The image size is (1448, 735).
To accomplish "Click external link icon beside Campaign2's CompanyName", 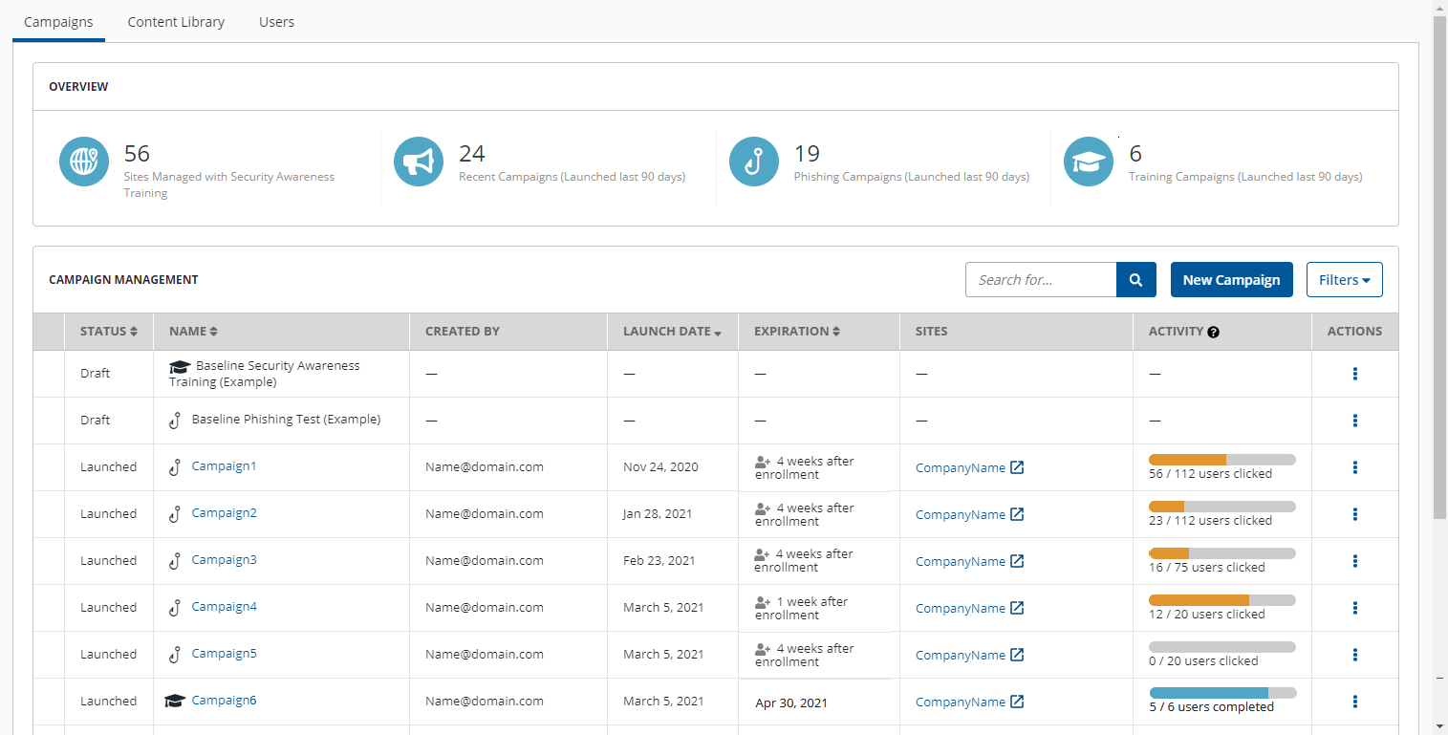I will click(1017, 514).
